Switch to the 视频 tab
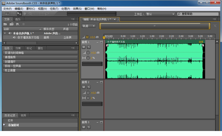Screen dimensions: 222x136 point(23,115)
